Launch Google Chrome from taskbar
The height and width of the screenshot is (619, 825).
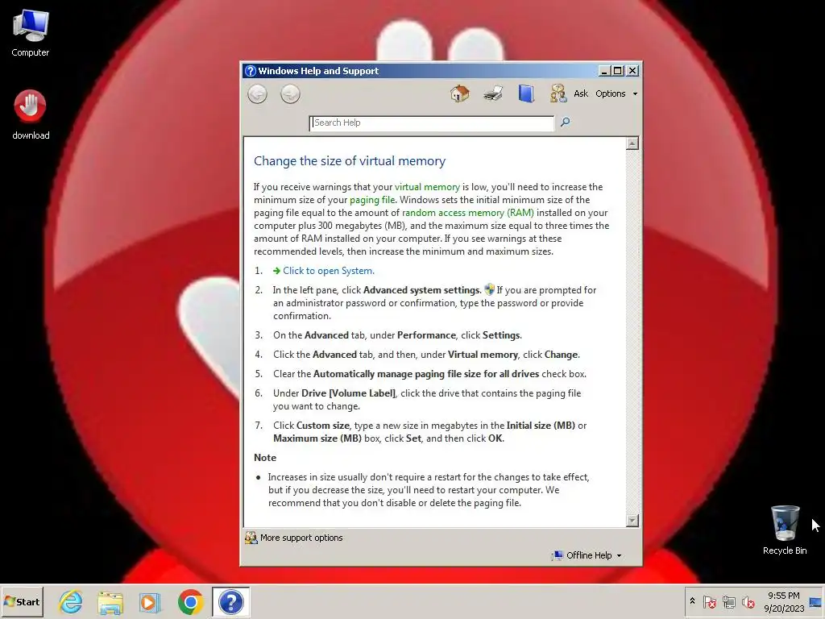[x=190, y=601]
